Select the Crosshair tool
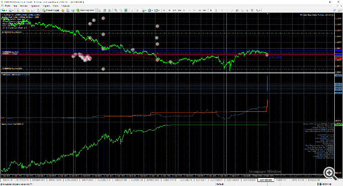Viewport: 343px width, 186px height. tap(216, 10)
